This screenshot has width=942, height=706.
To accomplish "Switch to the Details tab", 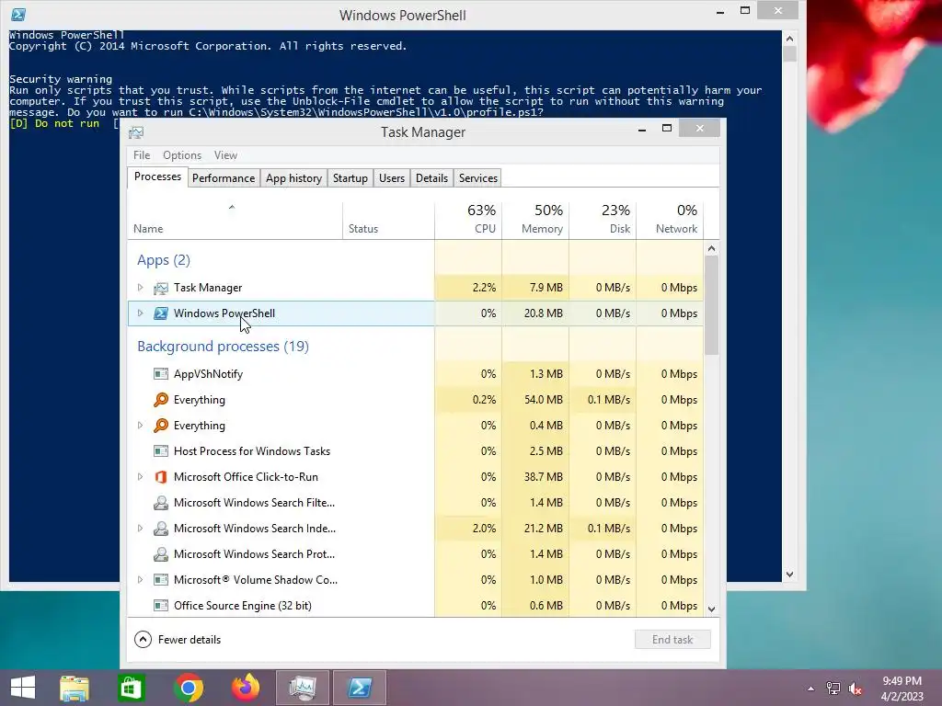I will [432, 178].
